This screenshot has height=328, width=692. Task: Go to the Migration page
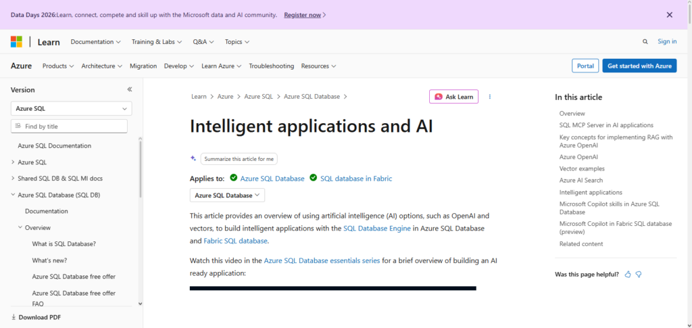click(x=143, y=66)
